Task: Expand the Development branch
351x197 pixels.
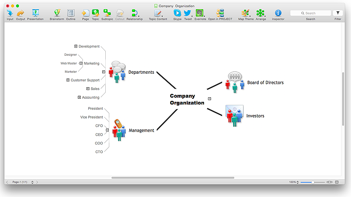Action: click(76, 47)
